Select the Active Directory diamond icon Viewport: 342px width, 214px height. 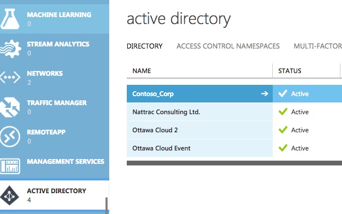point(9,195)
